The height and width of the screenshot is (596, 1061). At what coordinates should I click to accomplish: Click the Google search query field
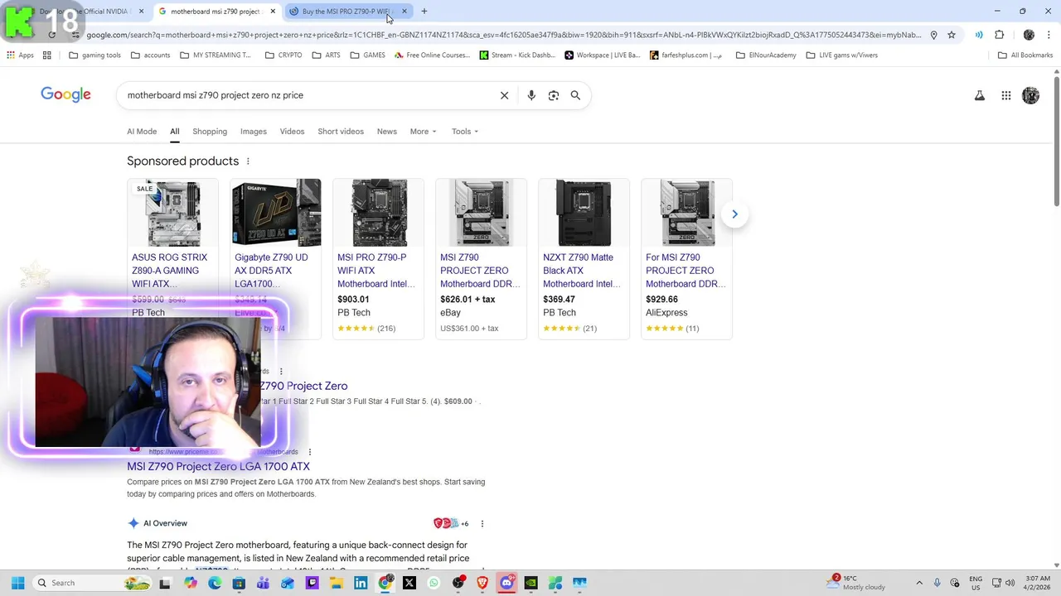click(x=307, y=95)
